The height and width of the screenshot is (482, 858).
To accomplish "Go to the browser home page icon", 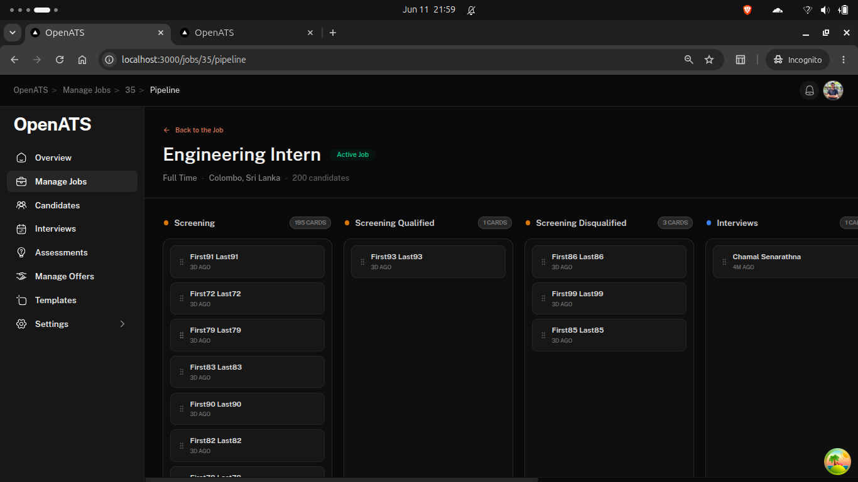I will click(x=82, y=60).
